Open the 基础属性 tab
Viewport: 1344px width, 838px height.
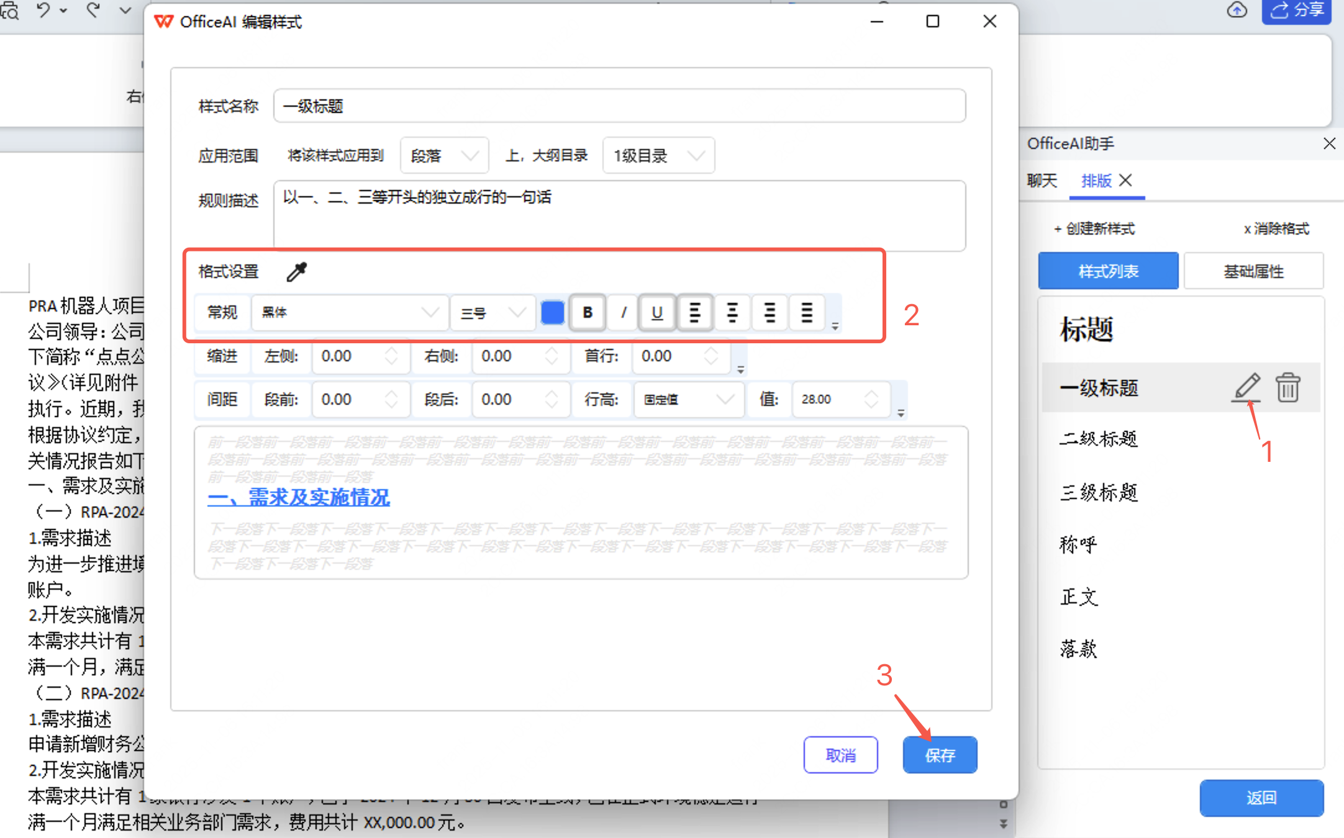[x=1253, y=271]
